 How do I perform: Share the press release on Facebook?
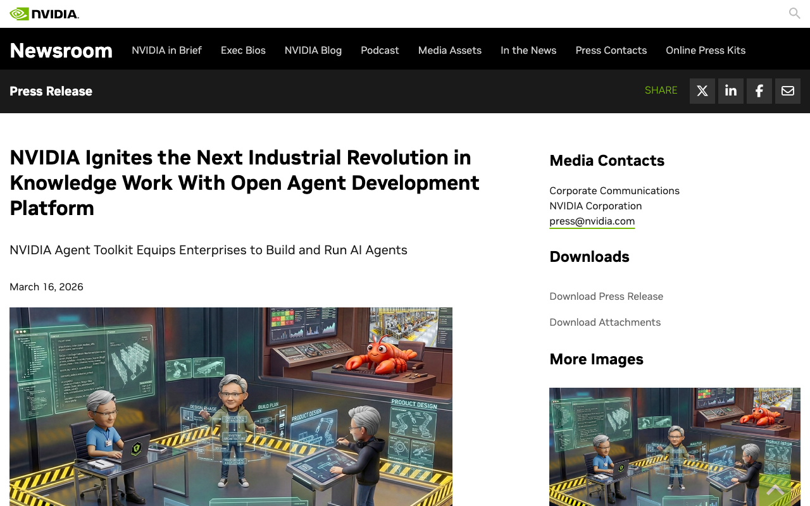coord(759,90)
